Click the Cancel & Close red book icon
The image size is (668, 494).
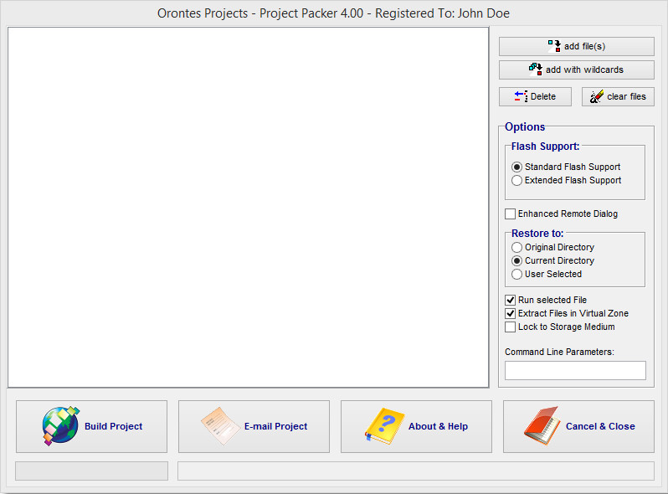[x=542, y=426]
